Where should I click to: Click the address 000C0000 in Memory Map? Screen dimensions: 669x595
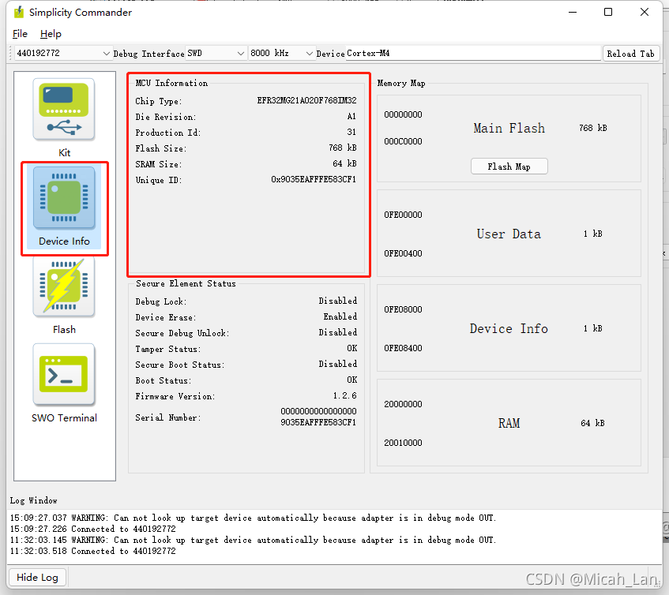point(403,141)
